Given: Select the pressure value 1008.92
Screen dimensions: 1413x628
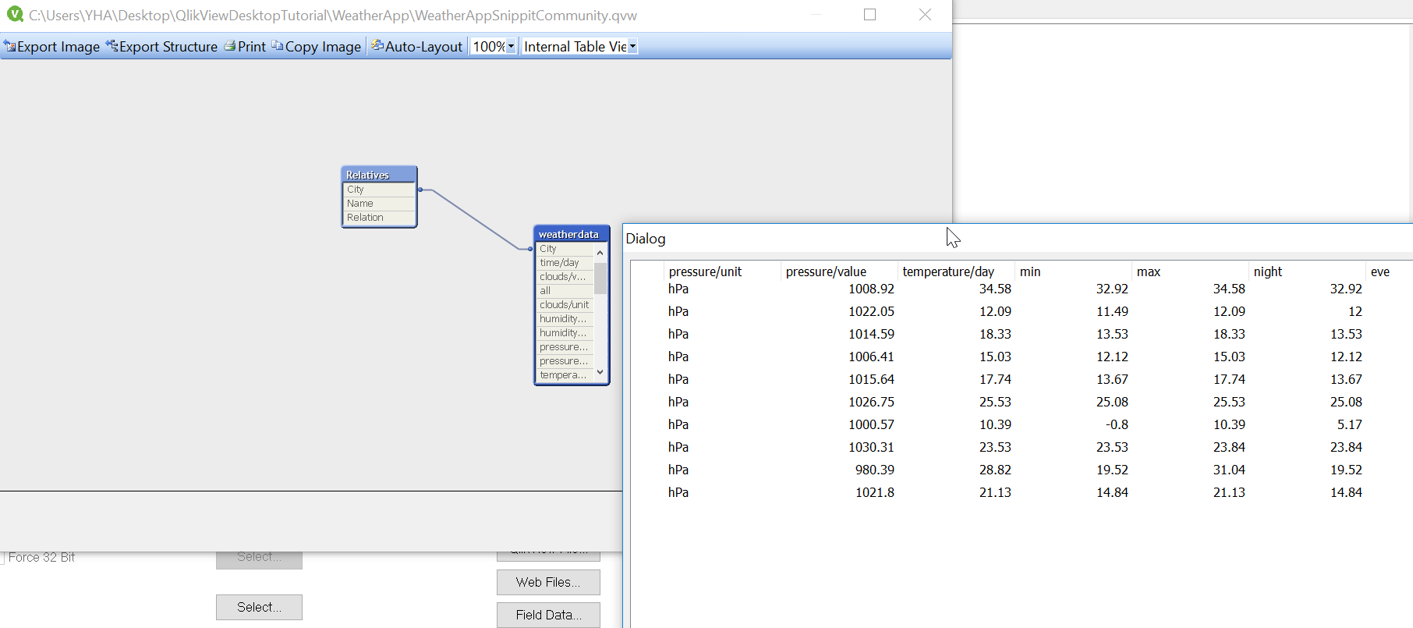Looking at the screenshot, I should (x=871, y=289).
